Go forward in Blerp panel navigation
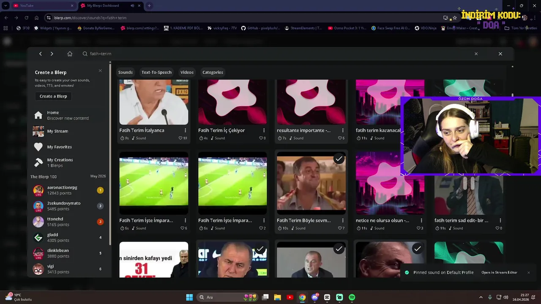This screenshot has height=304, width=541. point(52,54)
